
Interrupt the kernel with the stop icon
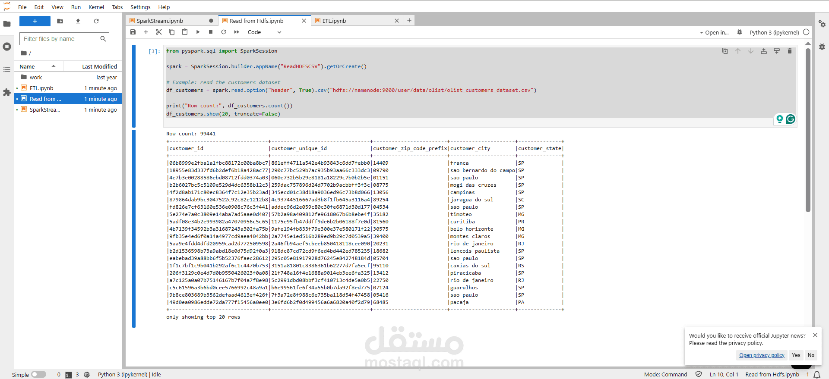[211, 32]
